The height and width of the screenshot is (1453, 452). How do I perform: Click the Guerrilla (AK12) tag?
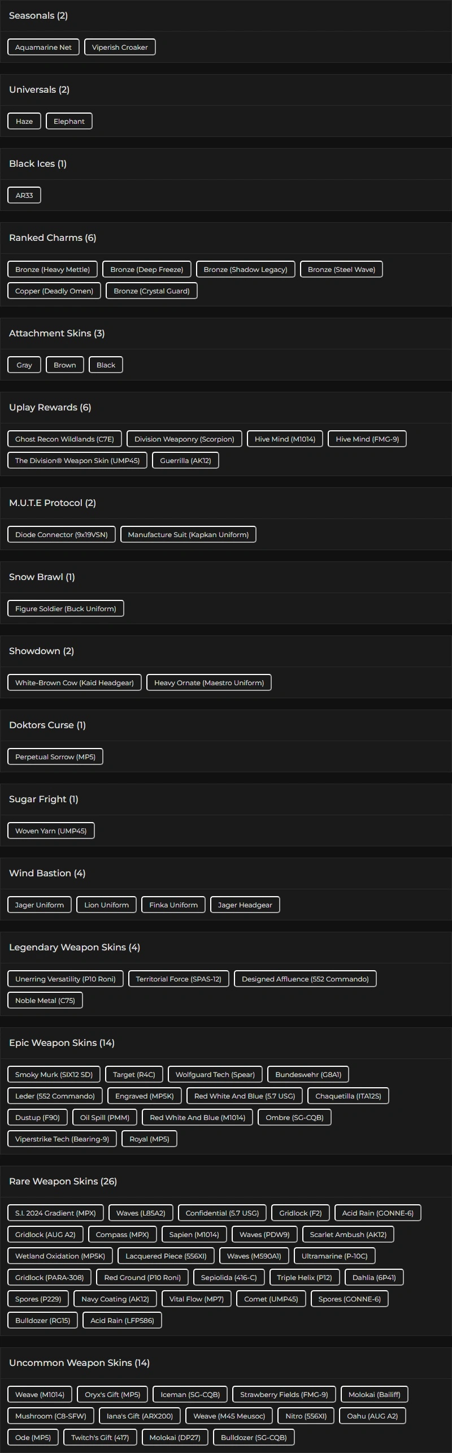(185, 461)
